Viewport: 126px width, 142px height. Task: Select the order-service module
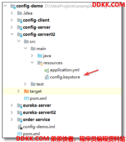point(36,120)
